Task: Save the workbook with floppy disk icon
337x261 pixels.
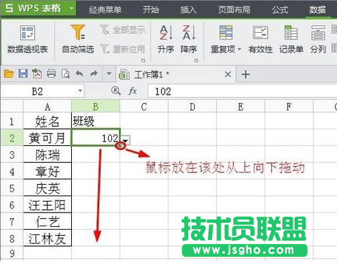Action: [23, 74]
